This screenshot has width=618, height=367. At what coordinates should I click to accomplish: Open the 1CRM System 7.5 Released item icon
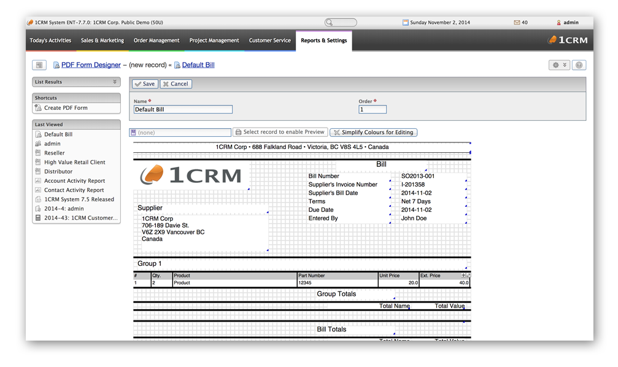coord(38,199)
